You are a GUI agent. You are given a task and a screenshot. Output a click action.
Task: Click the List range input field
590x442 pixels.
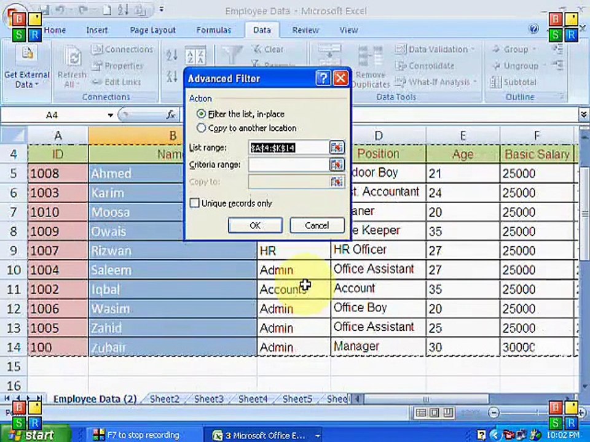[x=289, y=148]
